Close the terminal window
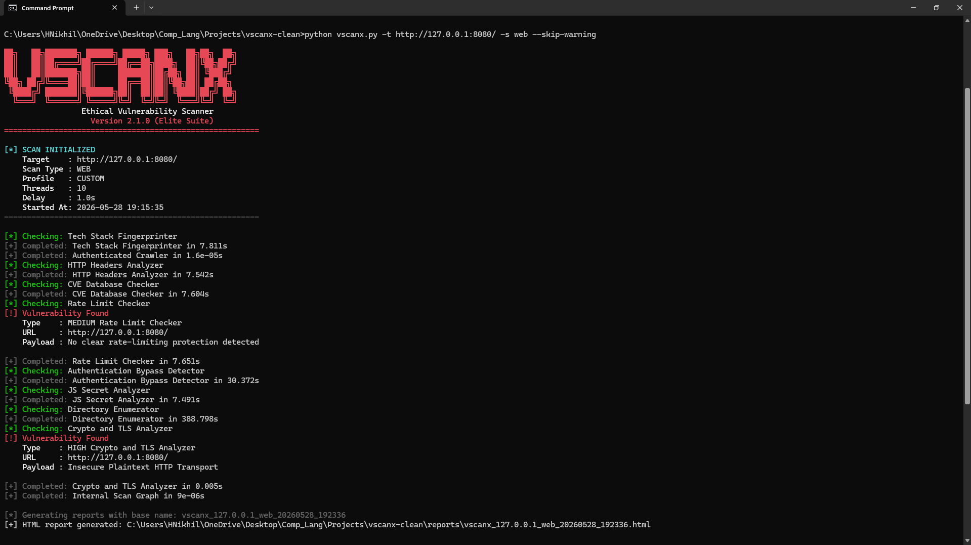 click(959, 8)
